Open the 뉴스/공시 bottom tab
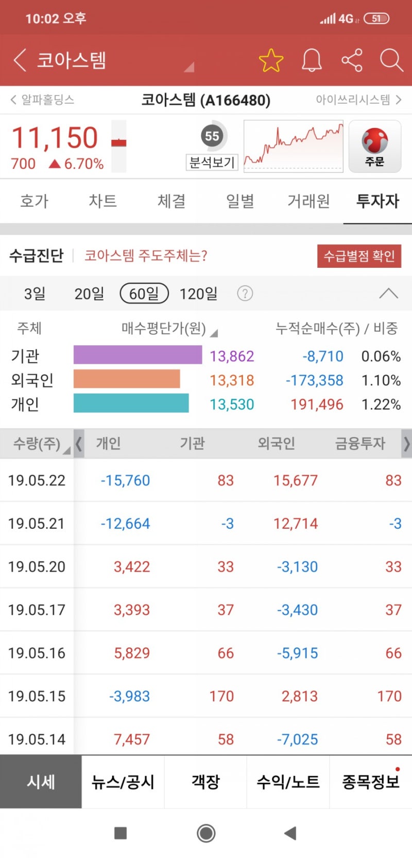 tap(123, 782)
